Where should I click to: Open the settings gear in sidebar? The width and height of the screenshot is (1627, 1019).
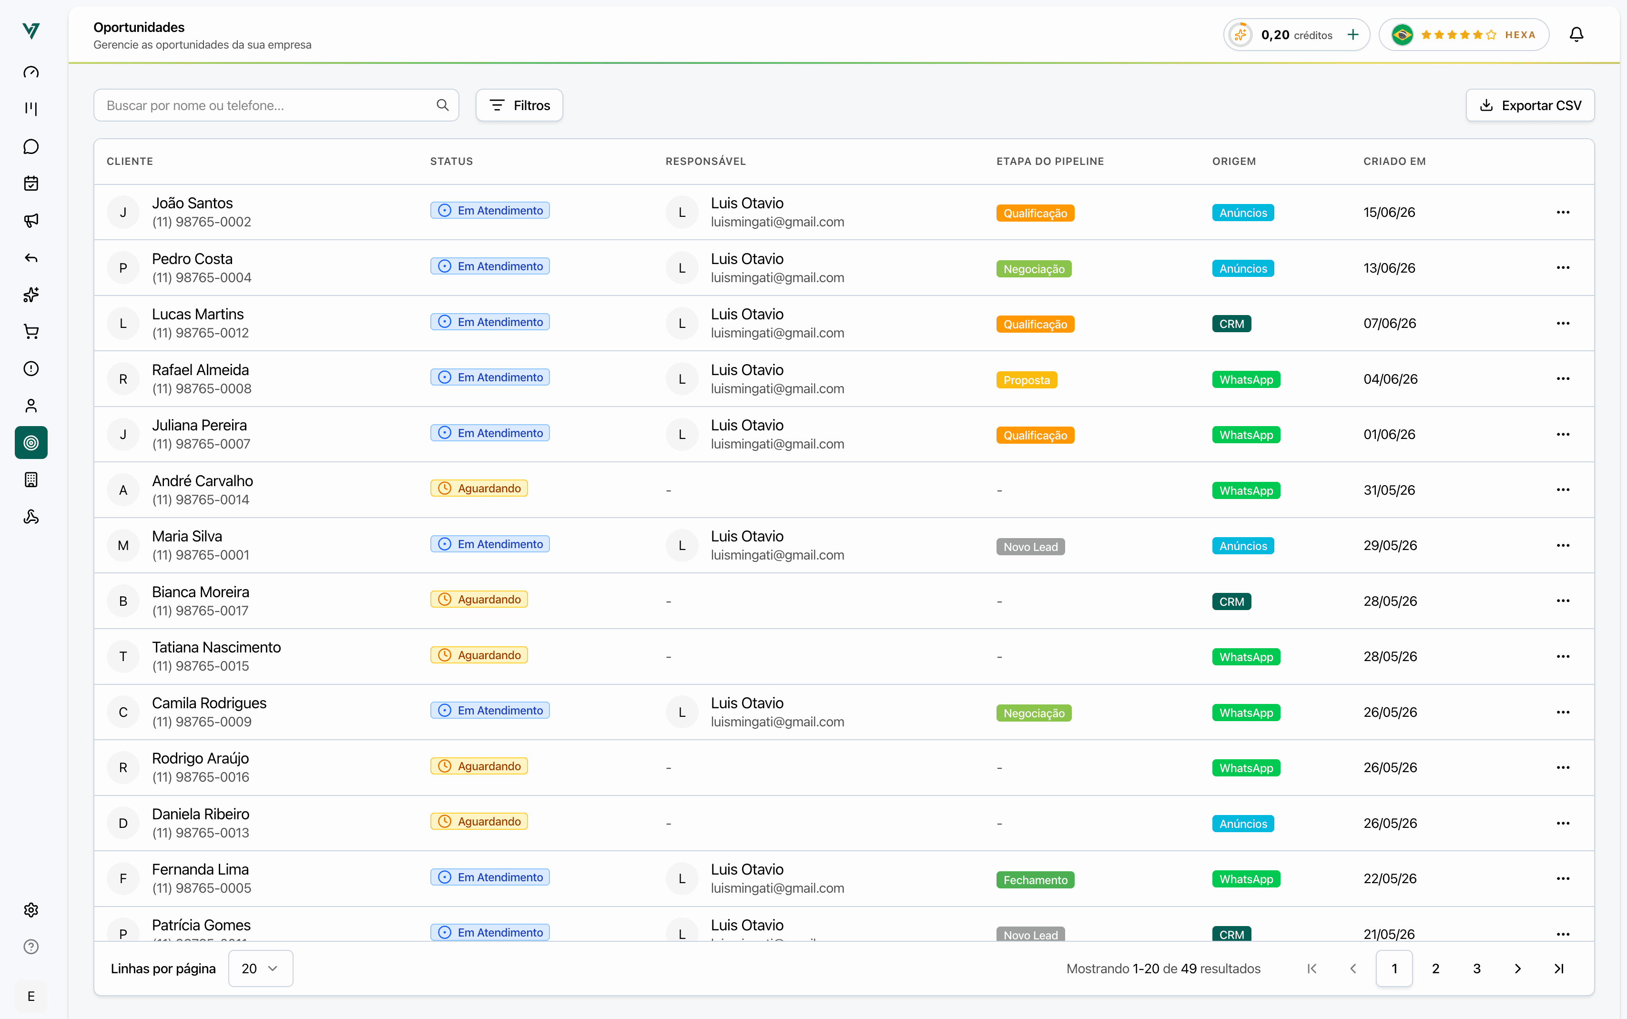click(x=31, y=910)
